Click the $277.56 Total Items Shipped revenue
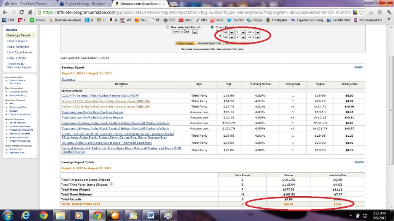 [x=289, y=190]
